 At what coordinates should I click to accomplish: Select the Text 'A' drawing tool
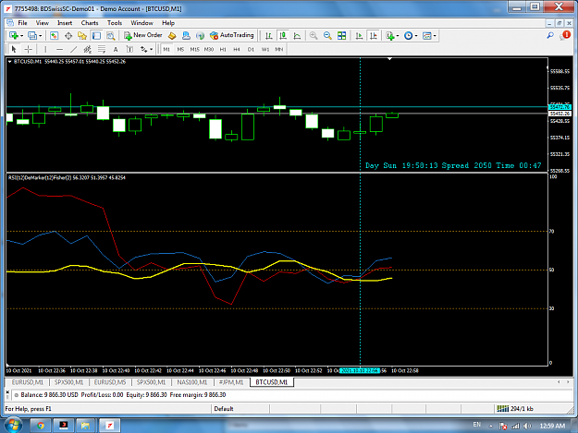tap(116, 49)
